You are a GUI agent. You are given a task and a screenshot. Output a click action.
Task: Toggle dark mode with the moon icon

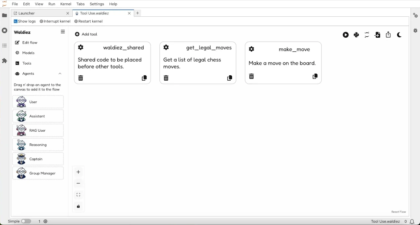click(399, 35)
